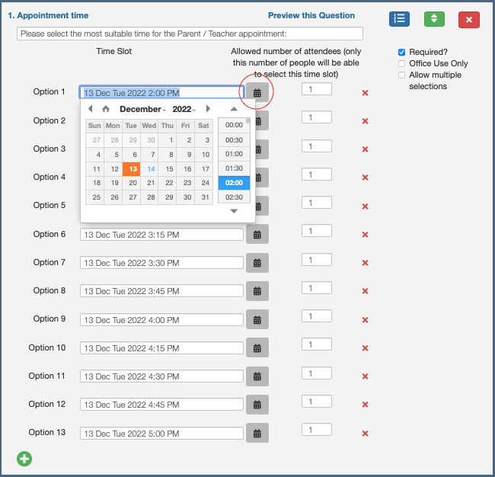Enable Office Use Only checkbox
Image resolution: width=495 pixels, height=477 pixels.
coord(402,63)
